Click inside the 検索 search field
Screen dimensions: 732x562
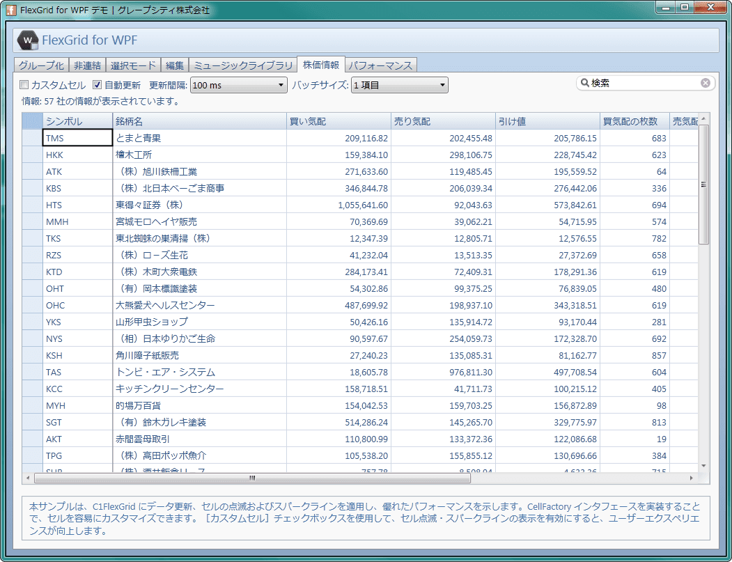coord(644,83)
